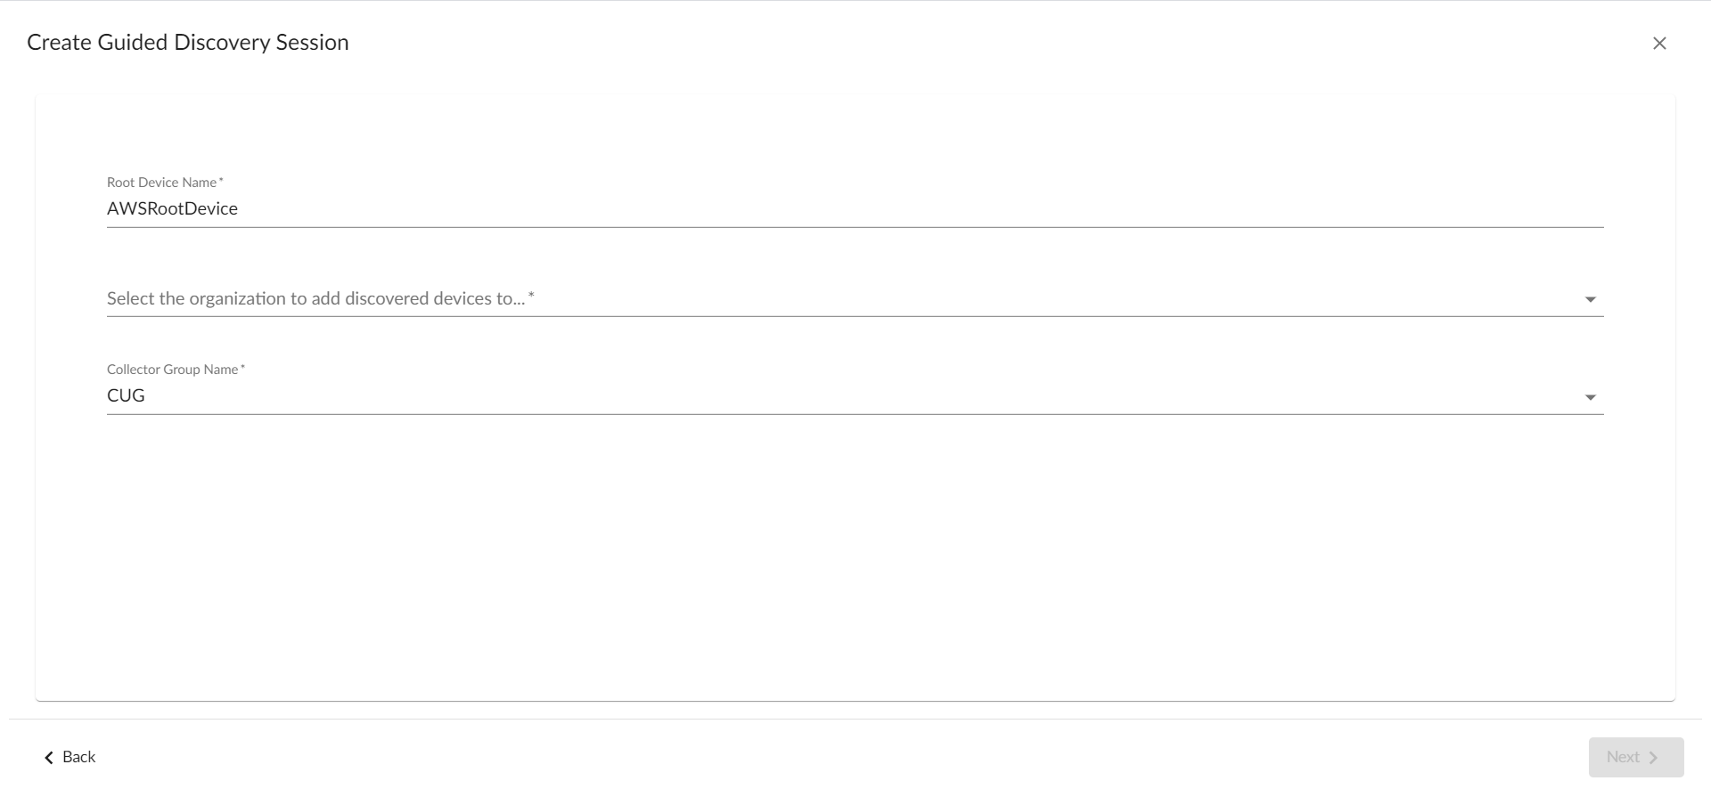Click the left chevron beside Back

(x=49, y=758)
